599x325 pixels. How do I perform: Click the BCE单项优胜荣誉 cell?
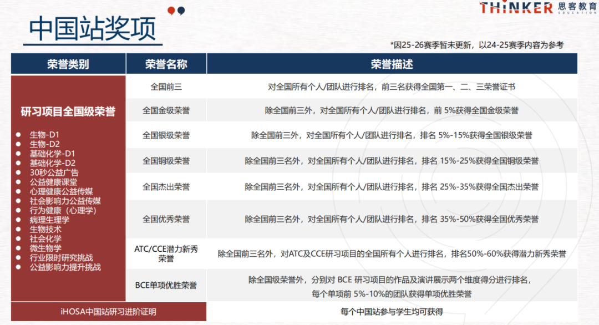[x=166, y=285]
